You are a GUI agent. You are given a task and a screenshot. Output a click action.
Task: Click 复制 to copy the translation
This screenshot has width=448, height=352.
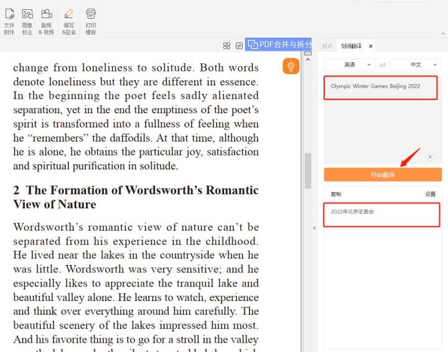(336, 194)
